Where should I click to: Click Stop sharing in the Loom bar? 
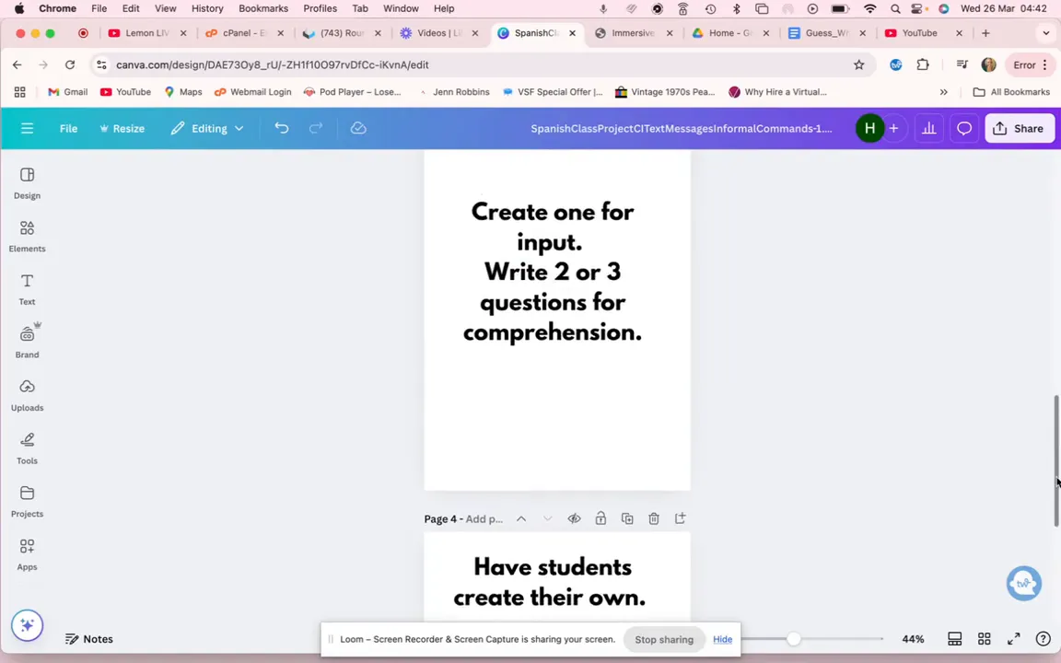click(663, 639)
